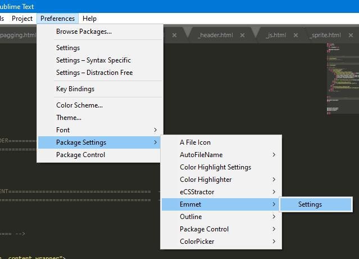Image resolution: width=359 pixels, height=259 pixels.
Task: Expand the AutoFileName submenu
Action: click(x=221, y=155)
